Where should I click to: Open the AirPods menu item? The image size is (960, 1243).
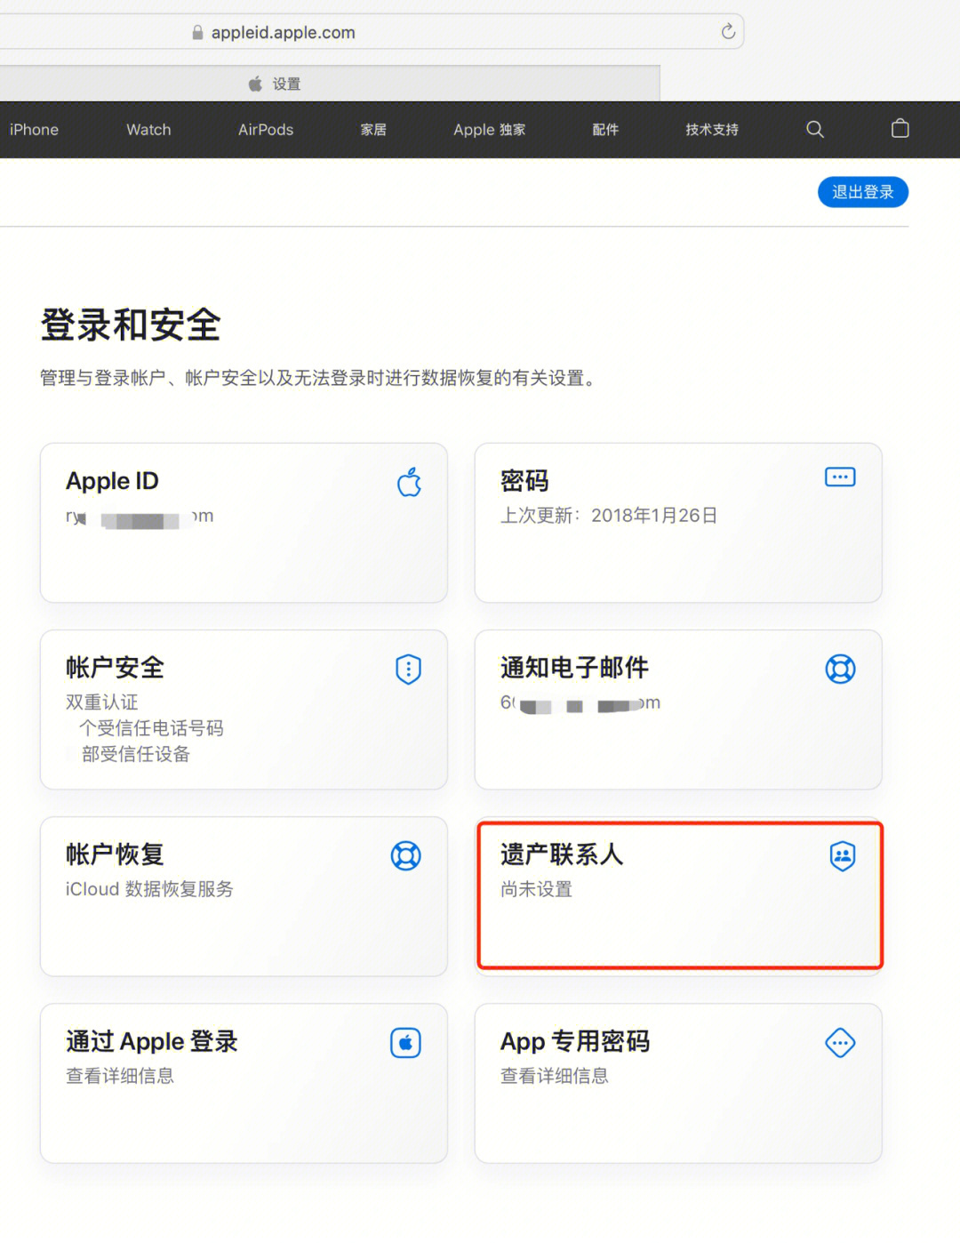click(x=266, y=130)
